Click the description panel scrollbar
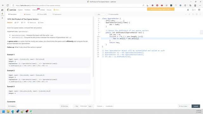The image size is (203, 114). (x=93, y=47)
